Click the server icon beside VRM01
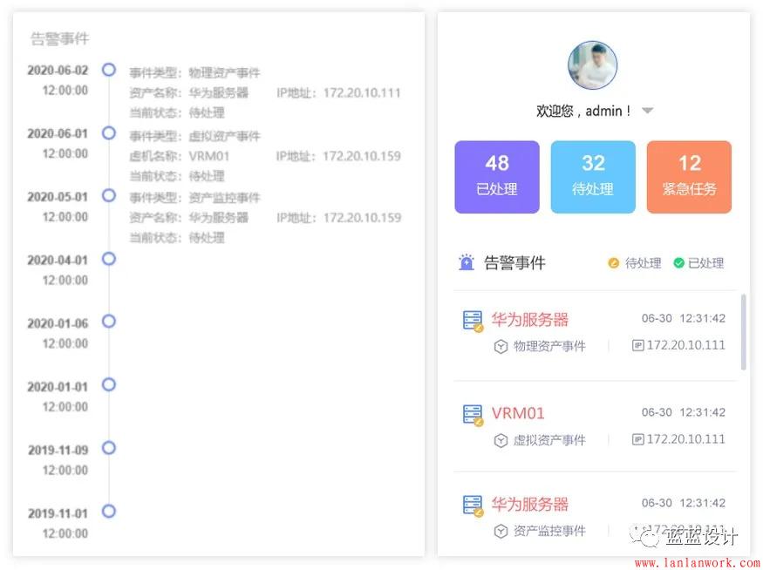Viewport: 763px width, 570px height. click(473, 414)
